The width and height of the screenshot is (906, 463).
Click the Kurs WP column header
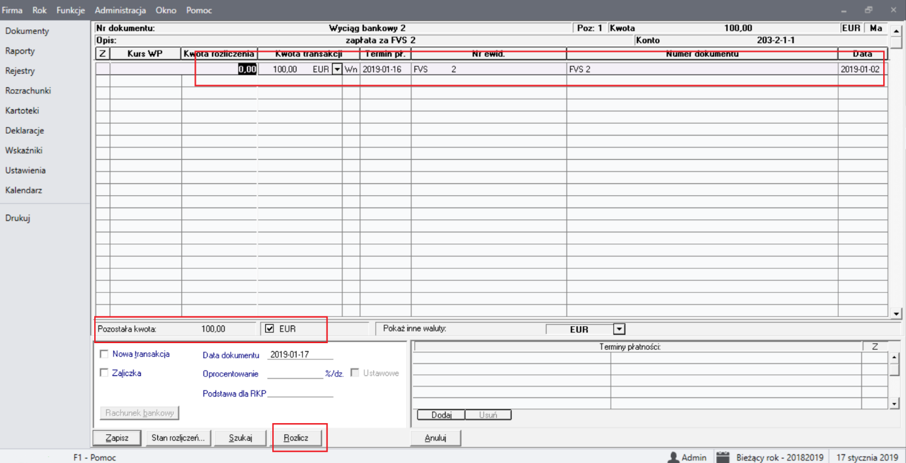click(145, 54)
